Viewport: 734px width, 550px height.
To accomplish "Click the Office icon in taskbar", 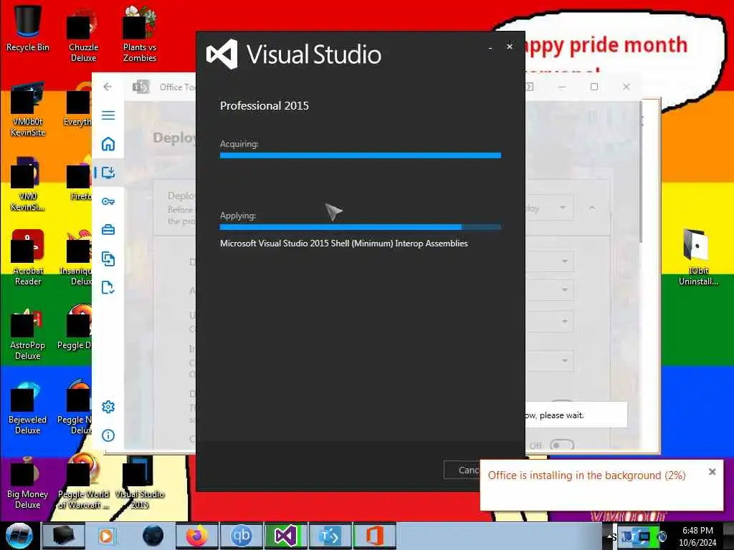I will 374,536.
